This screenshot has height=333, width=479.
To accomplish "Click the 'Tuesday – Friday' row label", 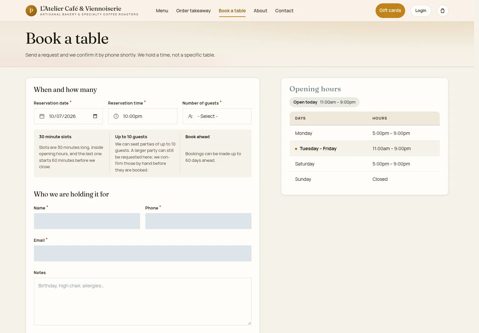I will (318, 149).
